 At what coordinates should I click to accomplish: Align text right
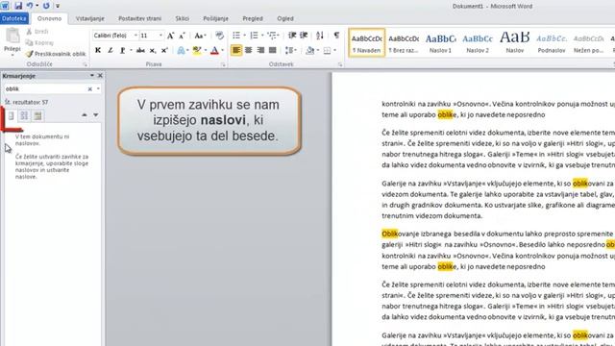(260, 50)
